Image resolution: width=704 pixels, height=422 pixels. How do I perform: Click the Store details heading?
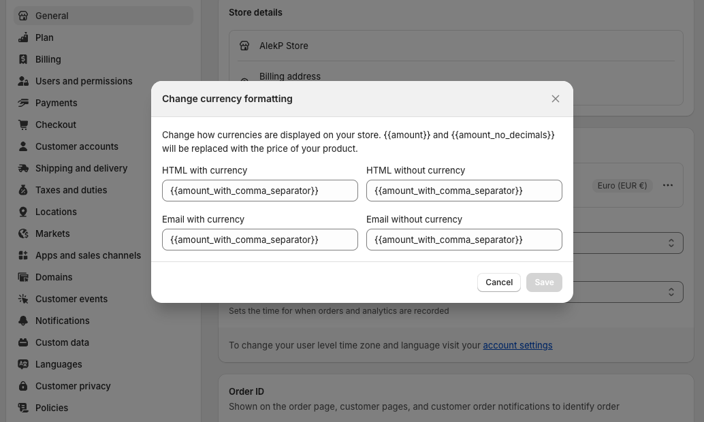coord(255,12)
